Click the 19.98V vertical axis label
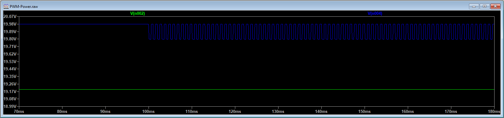 point(9,24)
